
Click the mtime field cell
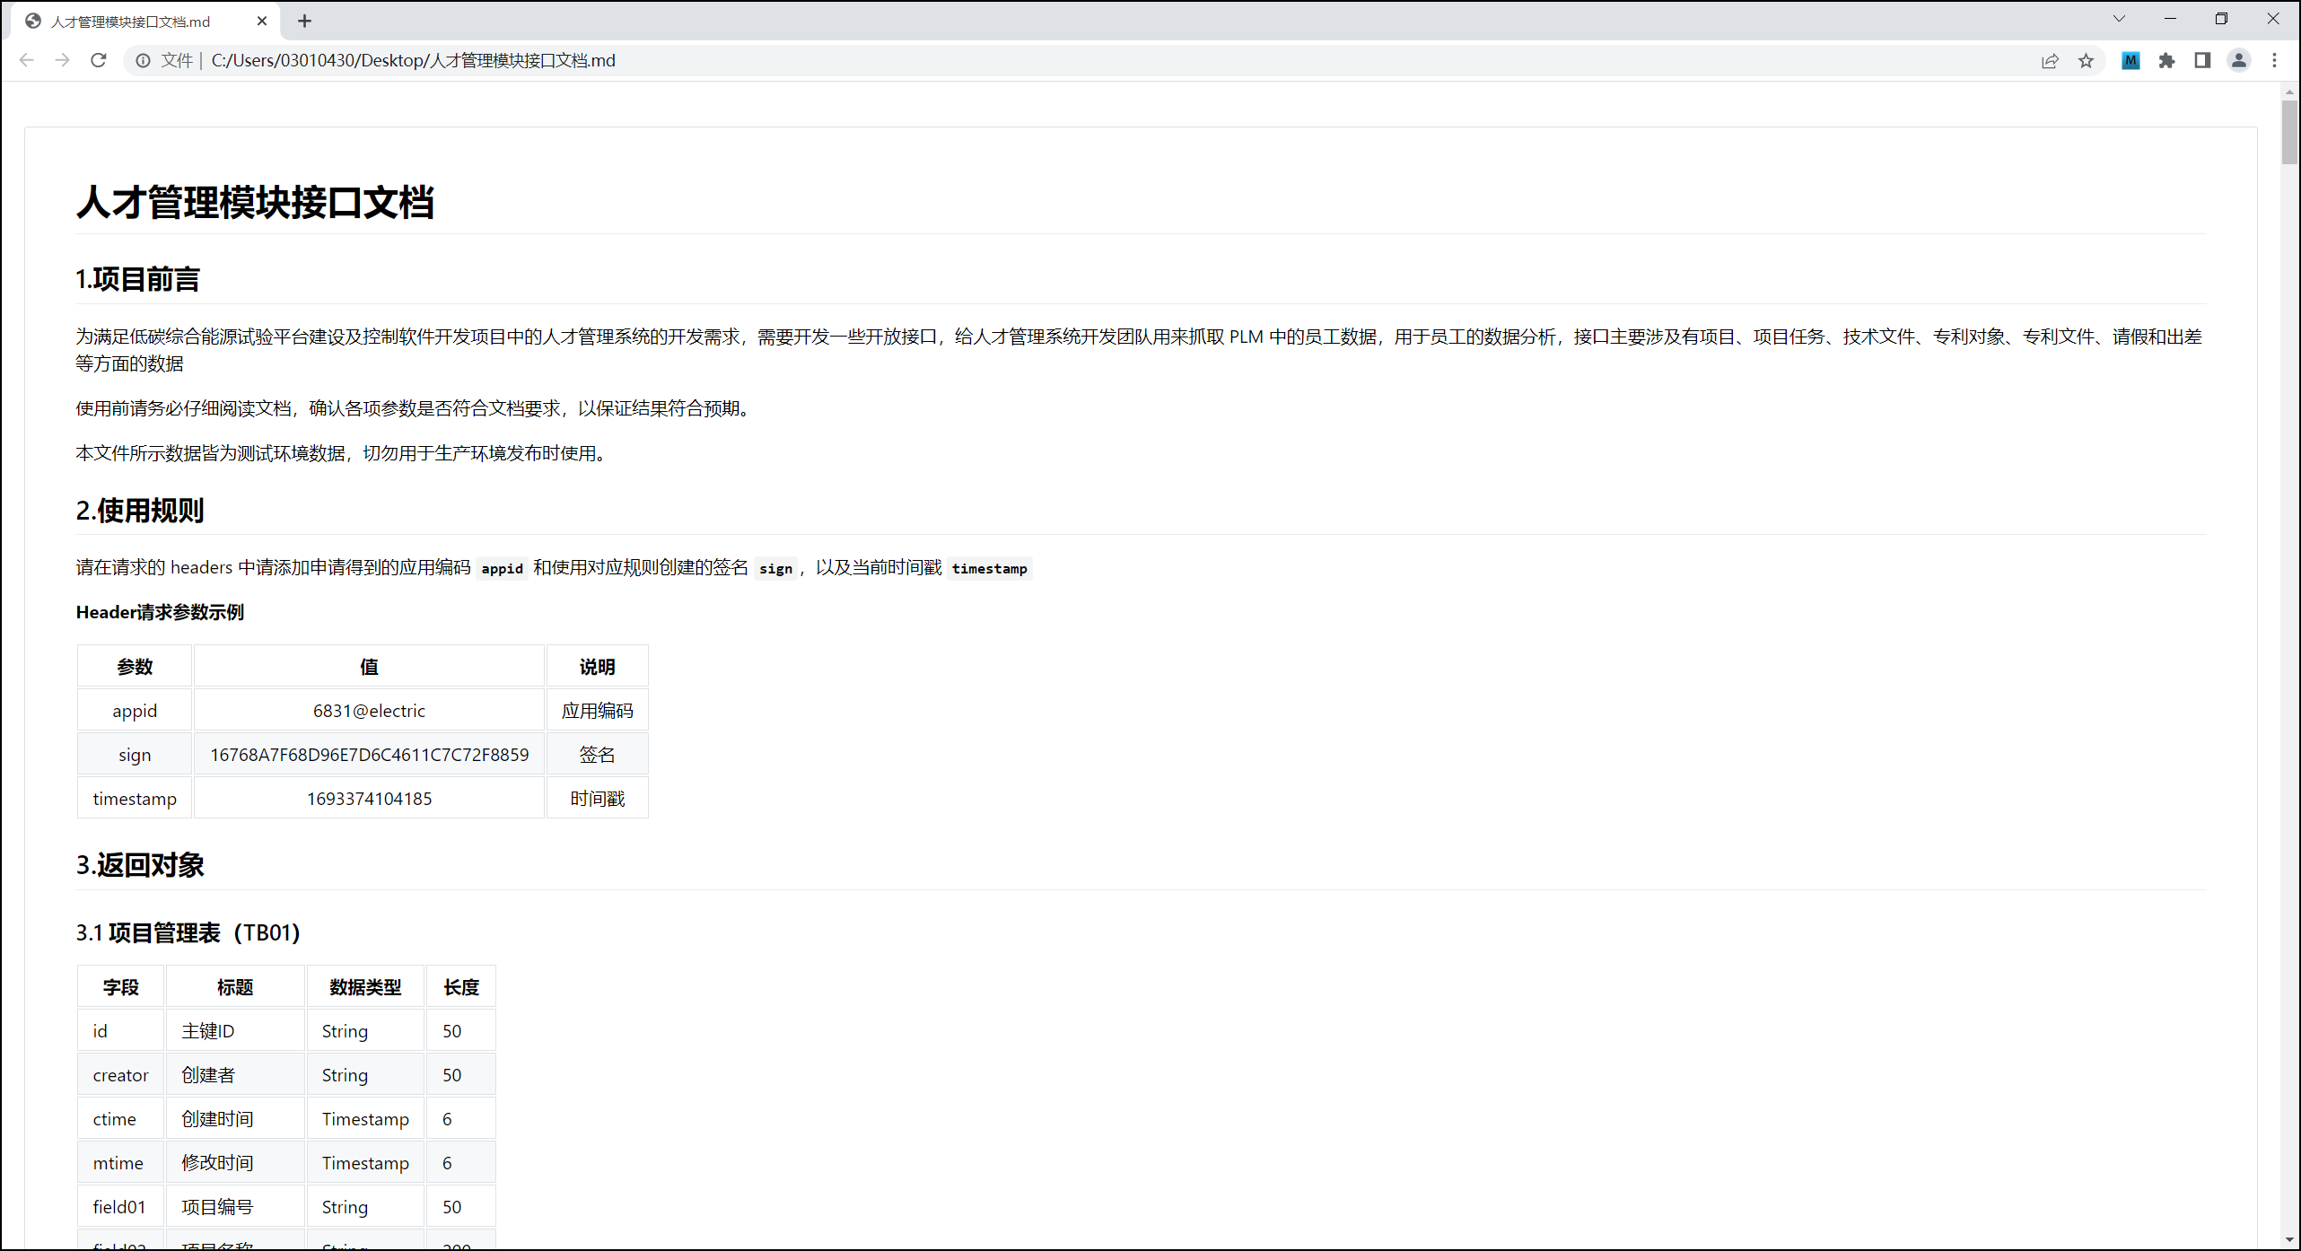point(121,1163)
